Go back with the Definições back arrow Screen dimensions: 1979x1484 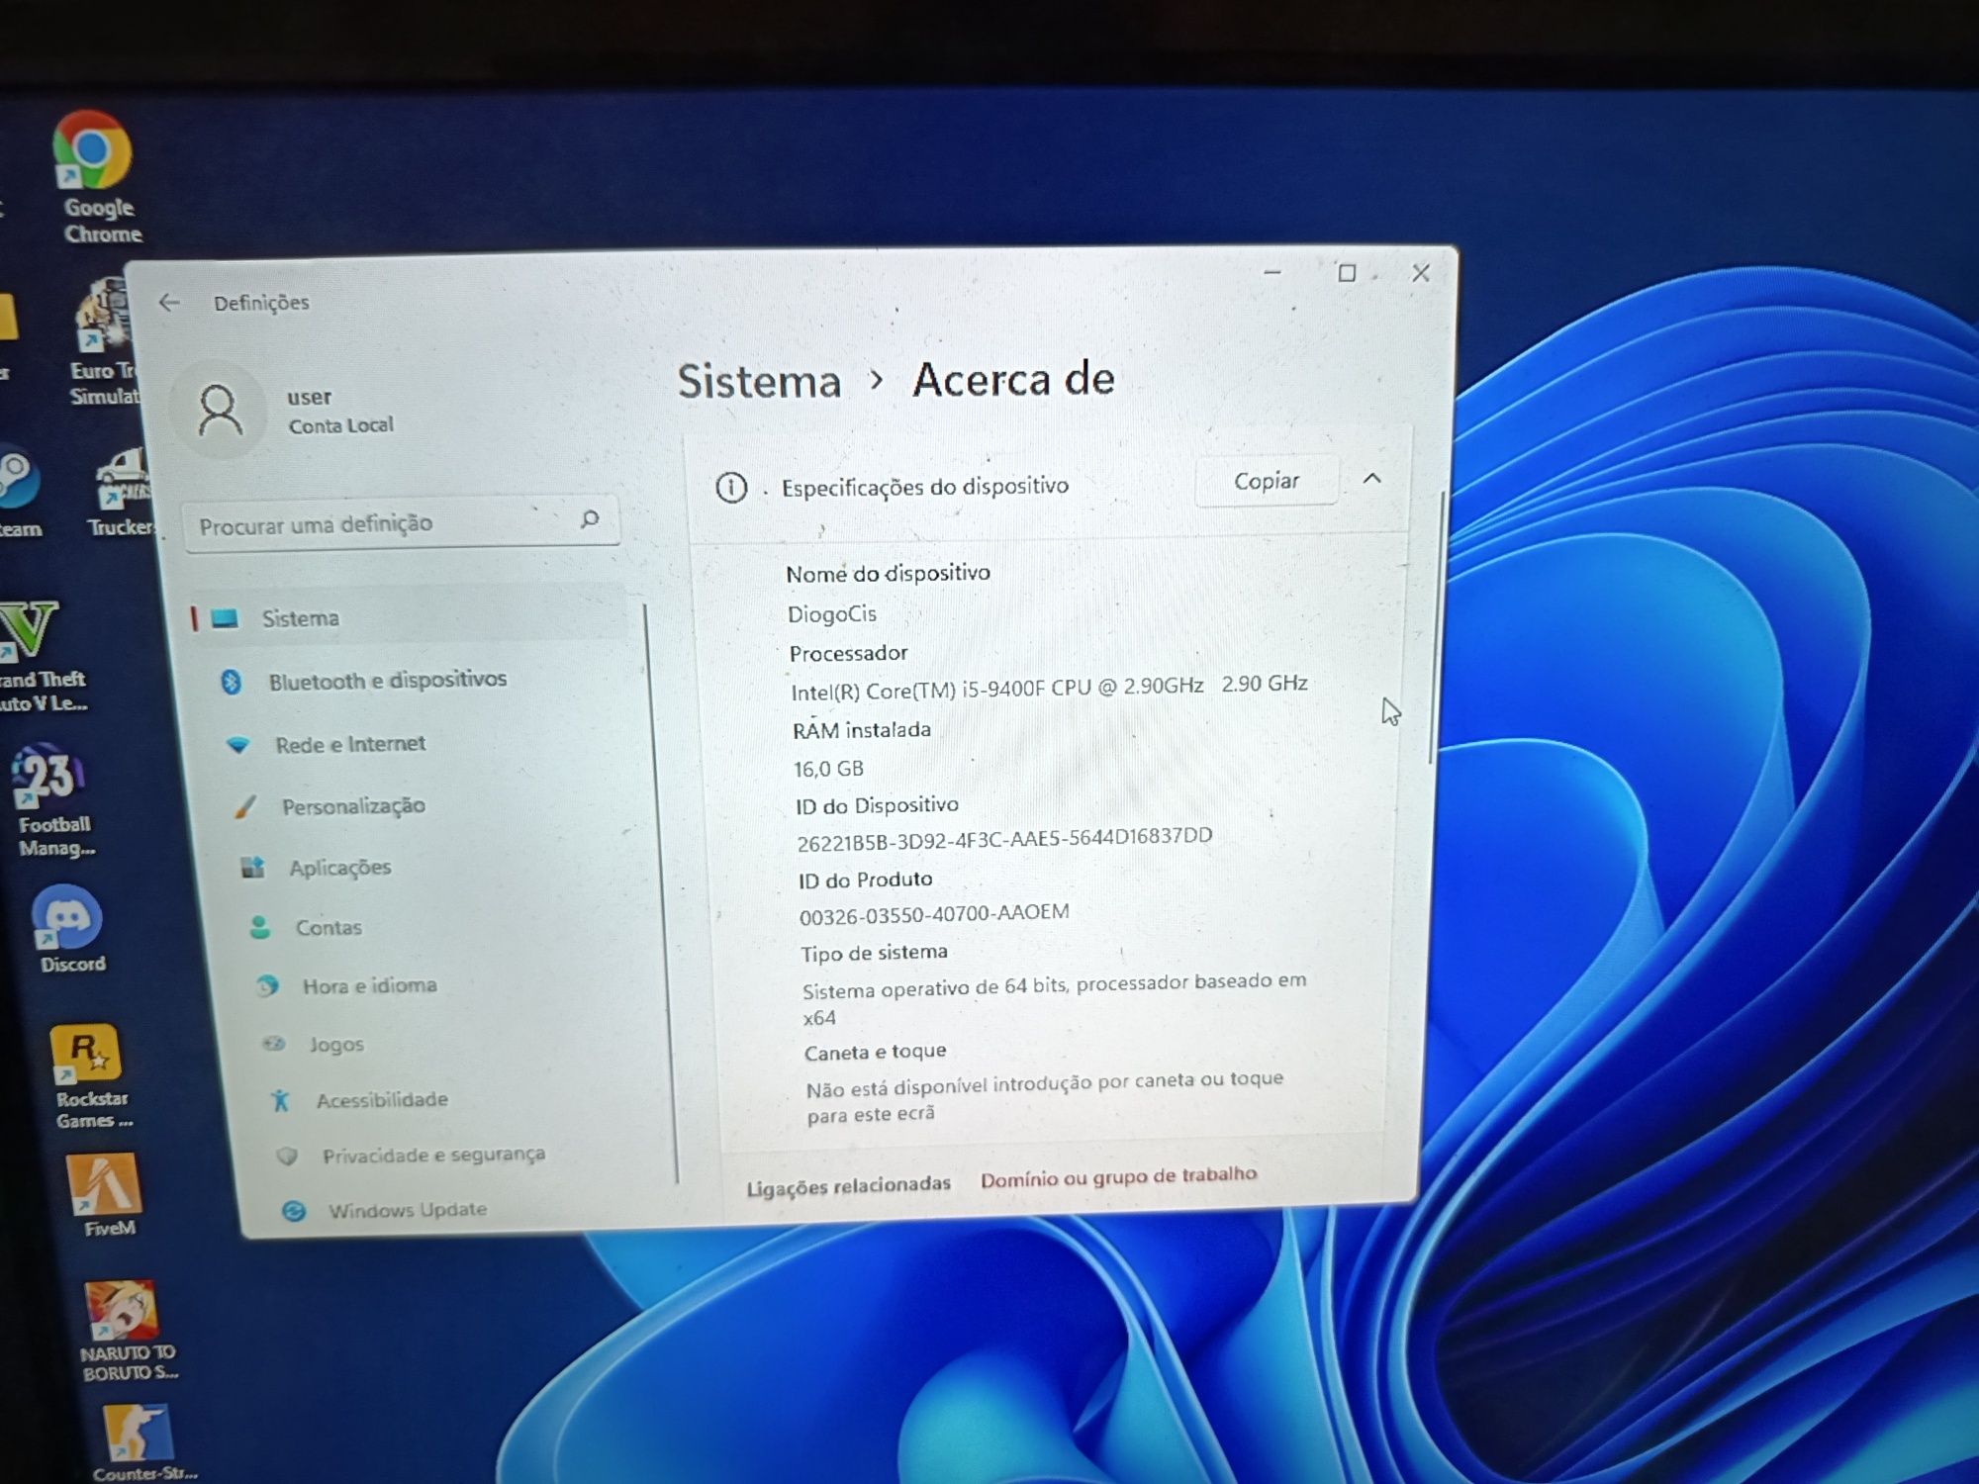tap(169, 303)
